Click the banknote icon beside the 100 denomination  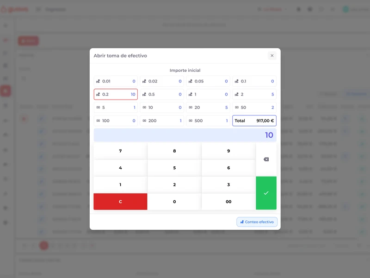click(99, 120)
